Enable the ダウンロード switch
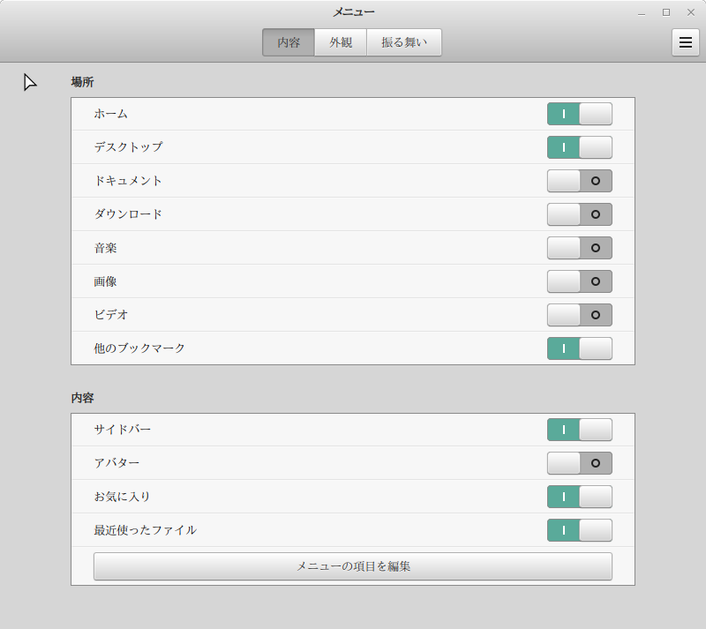Image resolution: width=706 pixels, height=629 pixels. (579, 214)
